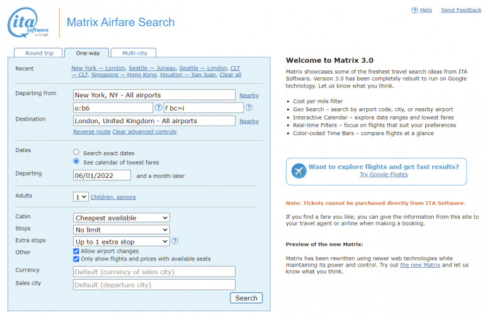Switch to the Multi-city tab
The width and height of the screenshot is (485, 315).
tap(135, 53)
